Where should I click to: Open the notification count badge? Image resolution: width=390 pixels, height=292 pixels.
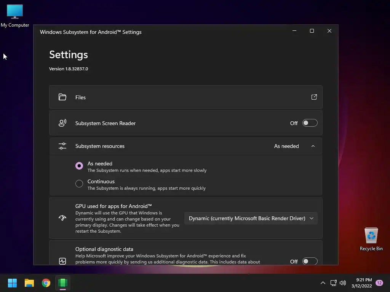379,283
